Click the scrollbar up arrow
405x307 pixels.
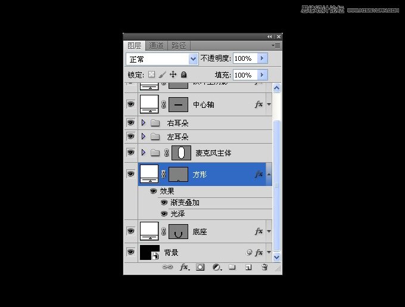pyautogui.click(x=276, y=88)
